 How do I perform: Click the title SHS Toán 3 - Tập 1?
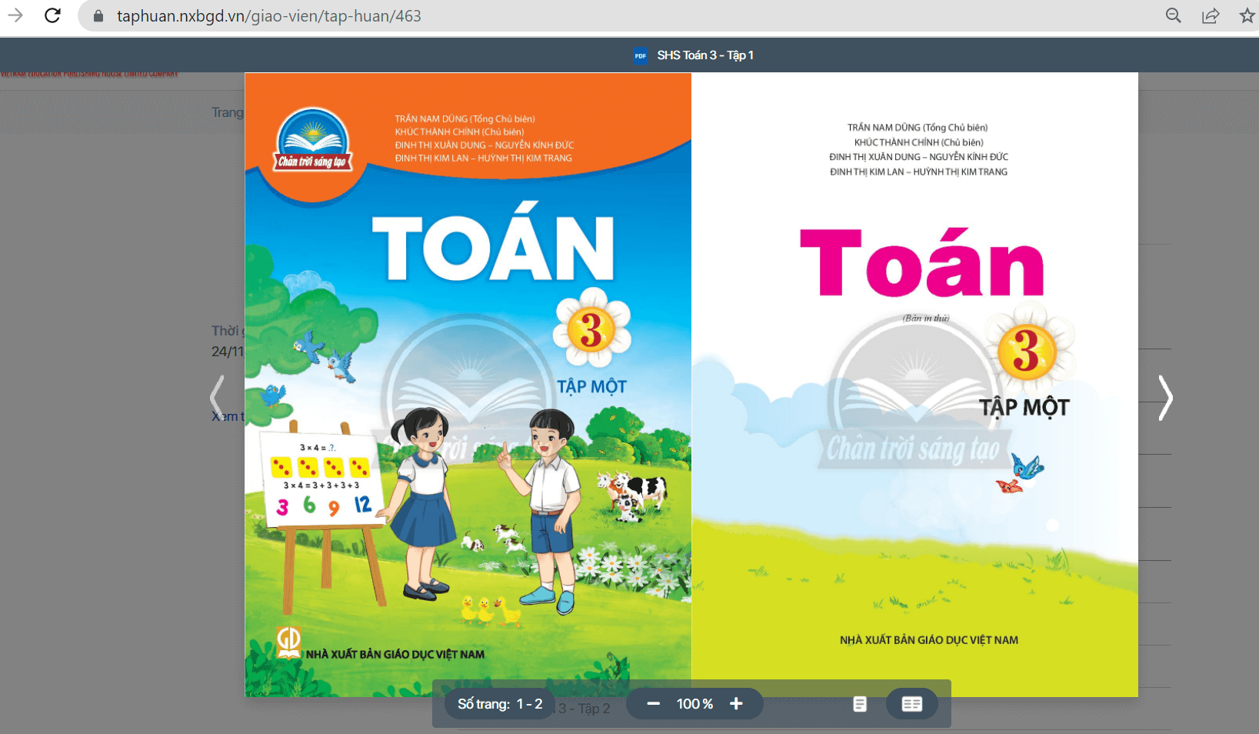[705, 55]
